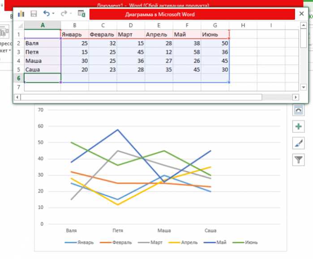Screen dimensions: 313x259
Task: Select the cell containing Май
Action: [187, 35]
